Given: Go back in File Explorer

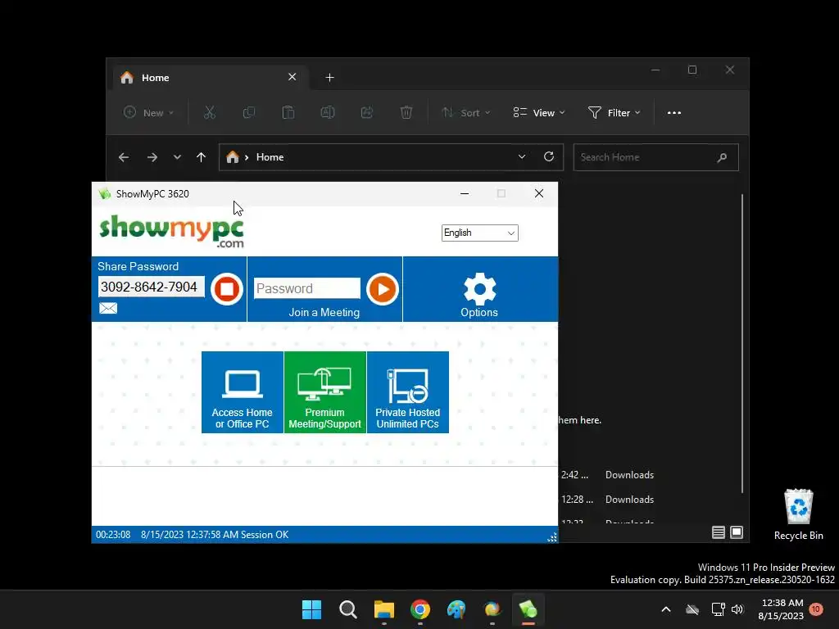Looking at the screenshot, I should pyautogui.click(x=124, y=157).
